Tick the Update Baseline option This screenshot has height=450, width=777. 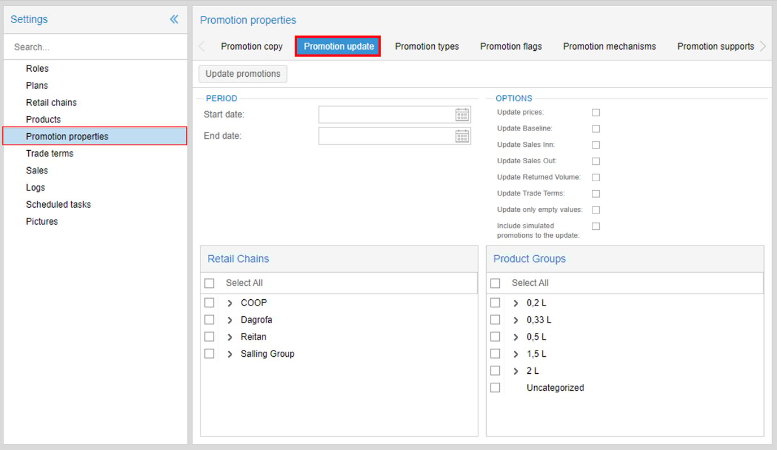click(596, 129)
